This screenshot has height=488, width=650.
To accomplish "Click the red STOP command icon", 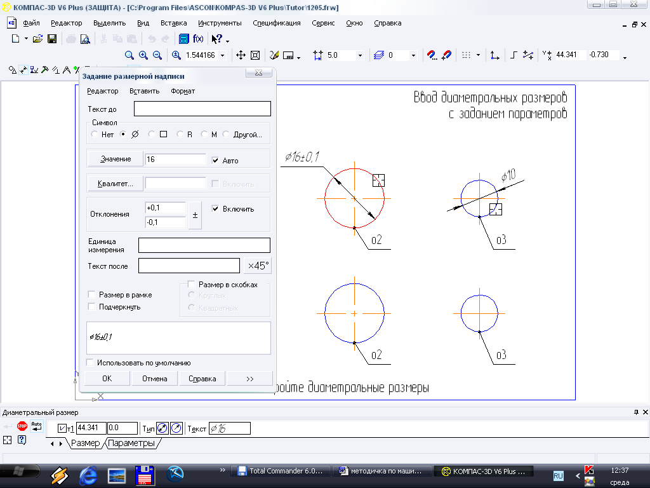I will (x=22, y=426).
